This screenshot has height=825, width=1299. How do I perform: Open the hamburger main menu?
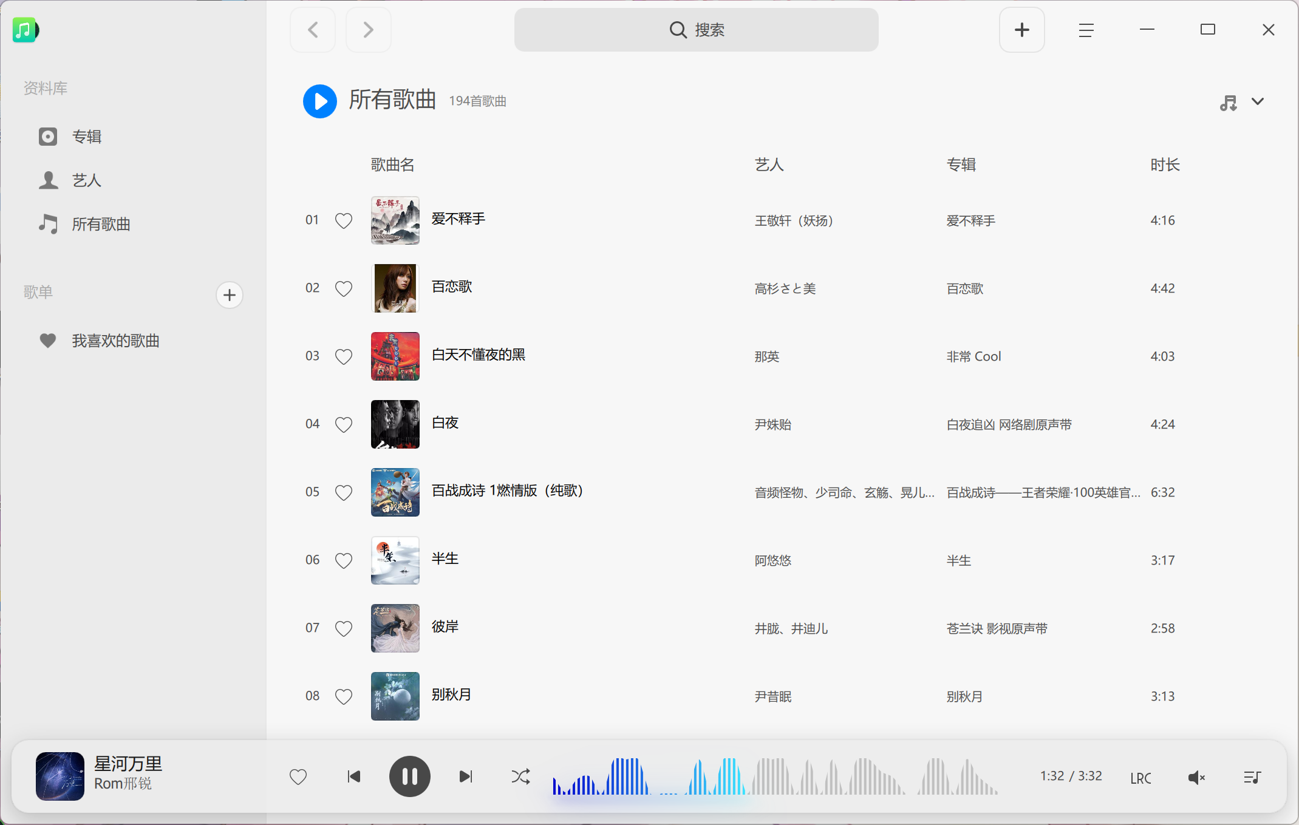pos(1086,30)
